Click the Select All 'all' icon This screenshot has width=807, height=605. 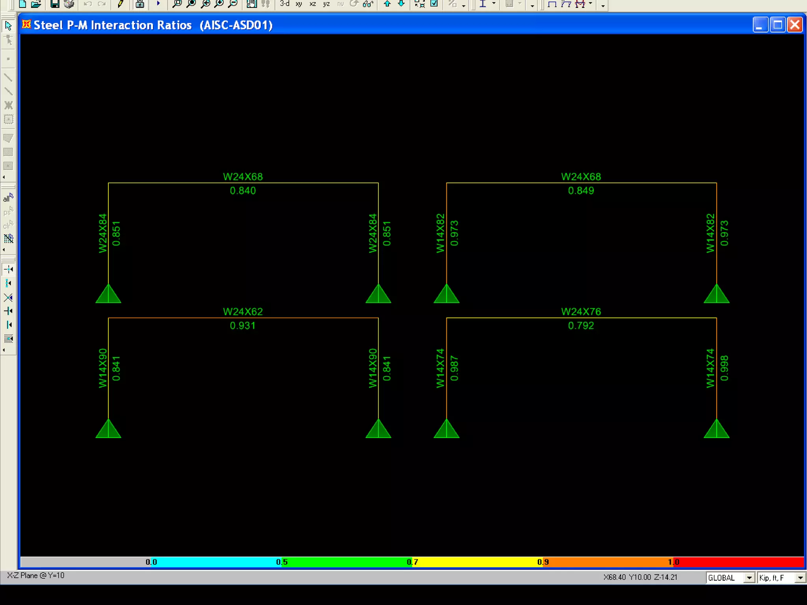8,197
